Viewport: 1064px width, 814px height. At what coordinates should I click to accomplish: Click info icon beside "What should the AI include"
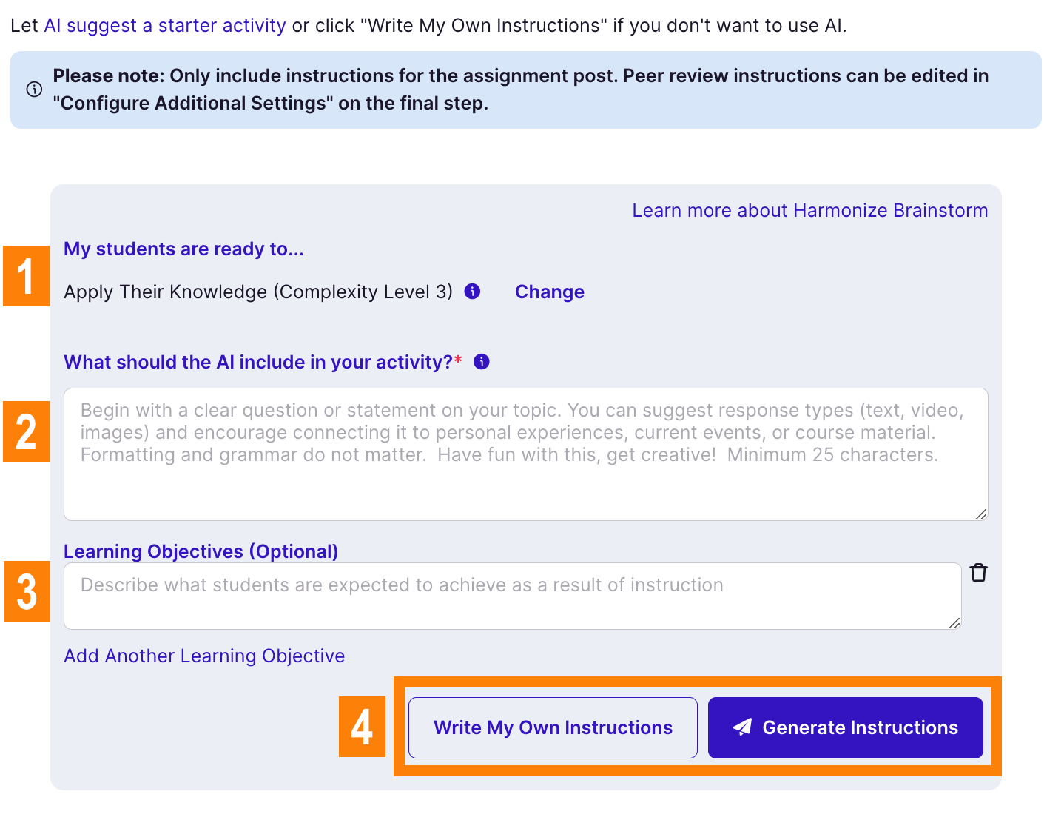(482, 362)
